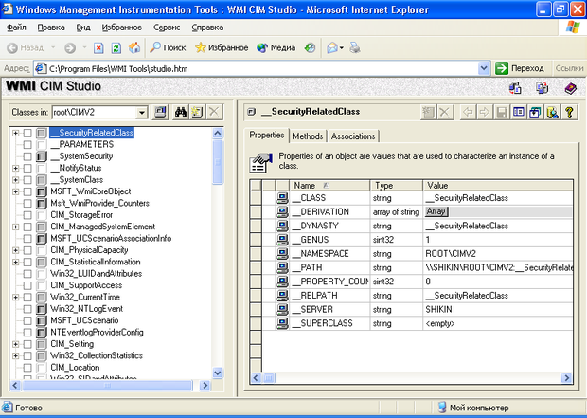The height and width of the screenshot is (418, 587).
Task: Click the red book icon in header
Action: 570,88
